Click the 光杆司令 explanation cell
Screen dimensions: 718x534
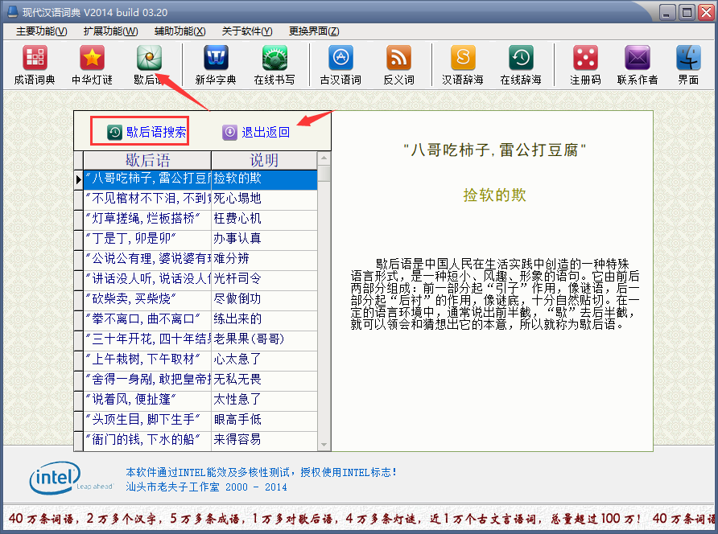pos(264,279)
